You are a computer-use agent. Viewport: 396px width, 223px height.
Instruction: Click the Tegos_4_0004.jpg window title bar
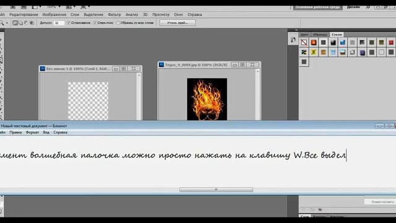[209, 64]
